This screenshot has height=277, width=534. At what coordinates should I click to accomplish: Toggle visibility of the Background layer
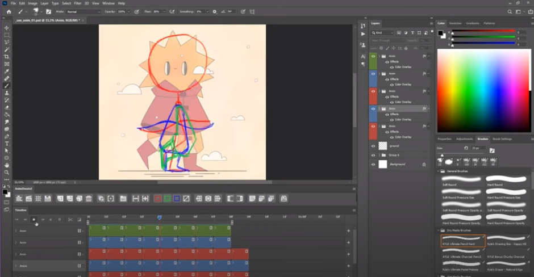(373, 164)
